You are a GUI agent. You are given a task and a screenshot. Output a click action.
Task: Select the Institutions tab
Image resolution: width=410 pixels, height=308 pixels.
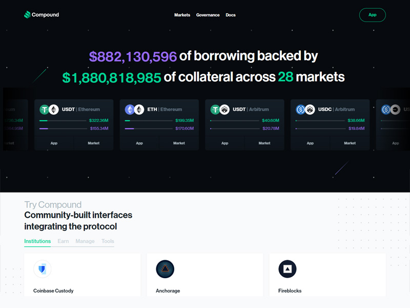[37, 241]
